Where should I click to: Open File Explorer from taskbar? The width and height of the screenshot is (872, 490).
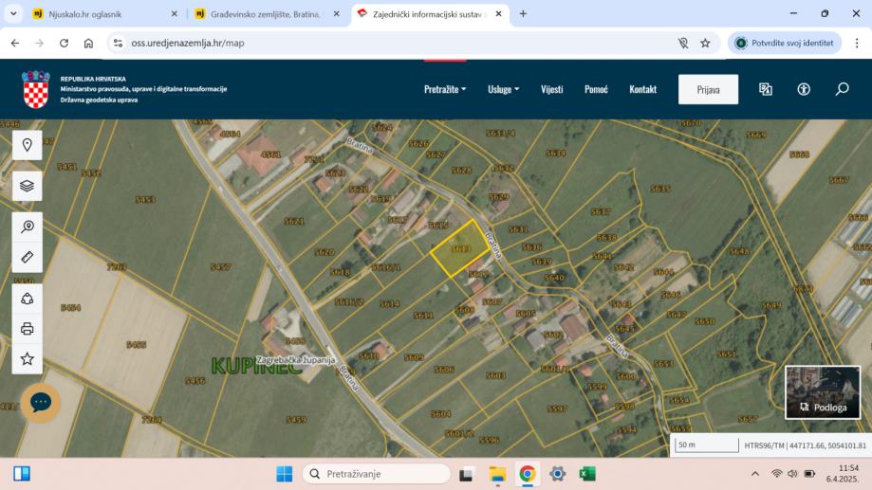point(496,474)
